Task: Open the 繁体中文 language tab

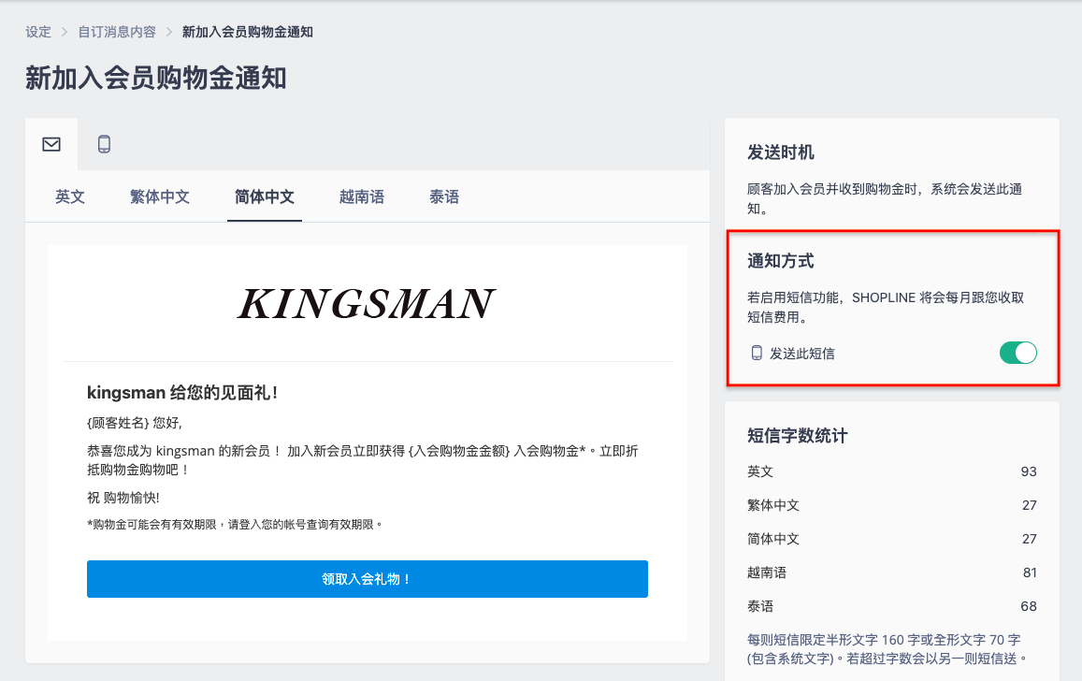Action: point(159,197)
